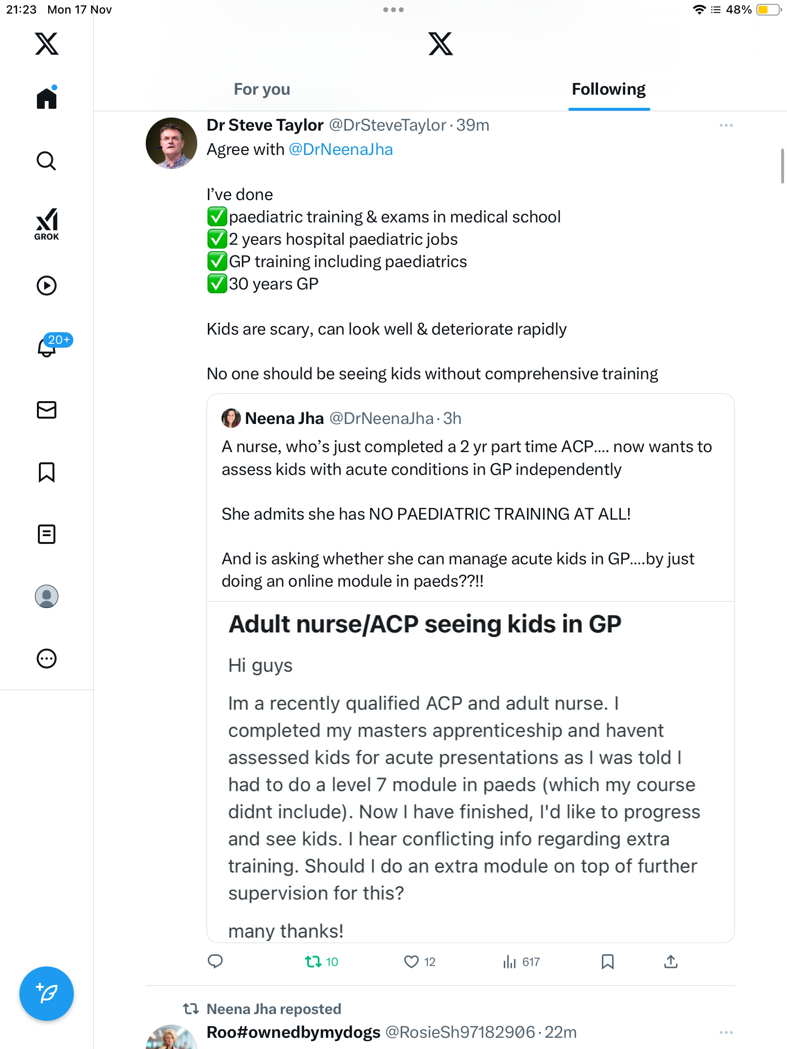Switch to the For you tab

(x=262, y=89)
